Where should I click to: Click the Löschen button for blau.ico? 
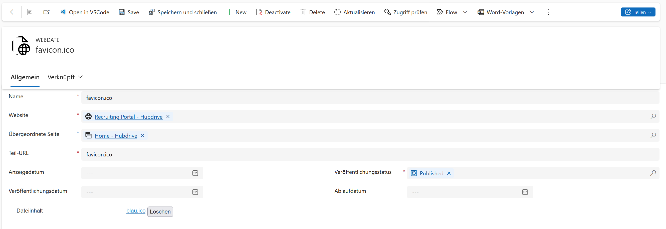coord(160,212)
